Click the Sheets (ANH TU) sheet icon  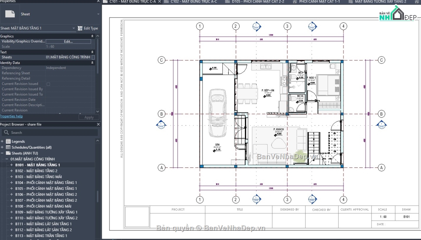(8, 153)
